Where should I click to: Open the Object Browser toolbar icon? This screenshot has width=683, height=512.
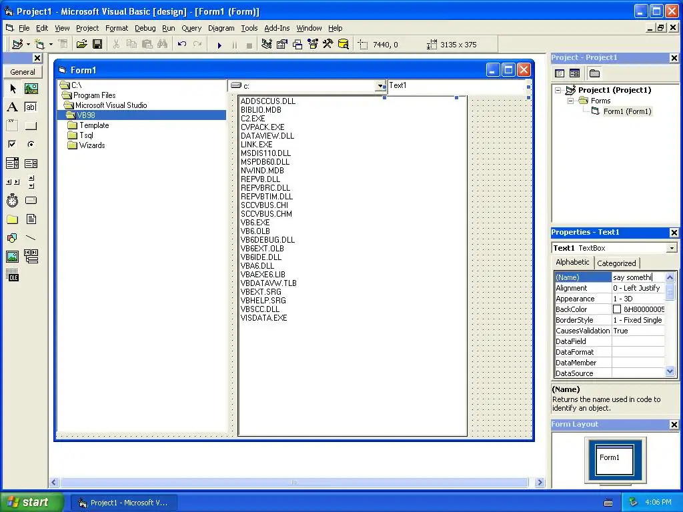[x=313, y=45]
